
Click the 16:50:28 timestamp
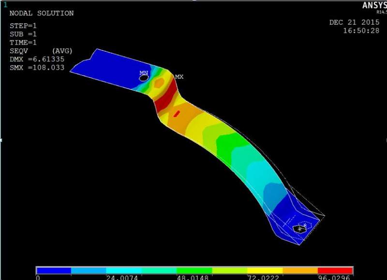pos(361,31)
